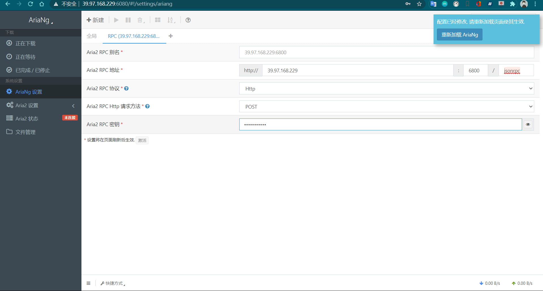This screenshot has width=543, height=291.
Task: Click the grid select-all icon
Action: 158,20
